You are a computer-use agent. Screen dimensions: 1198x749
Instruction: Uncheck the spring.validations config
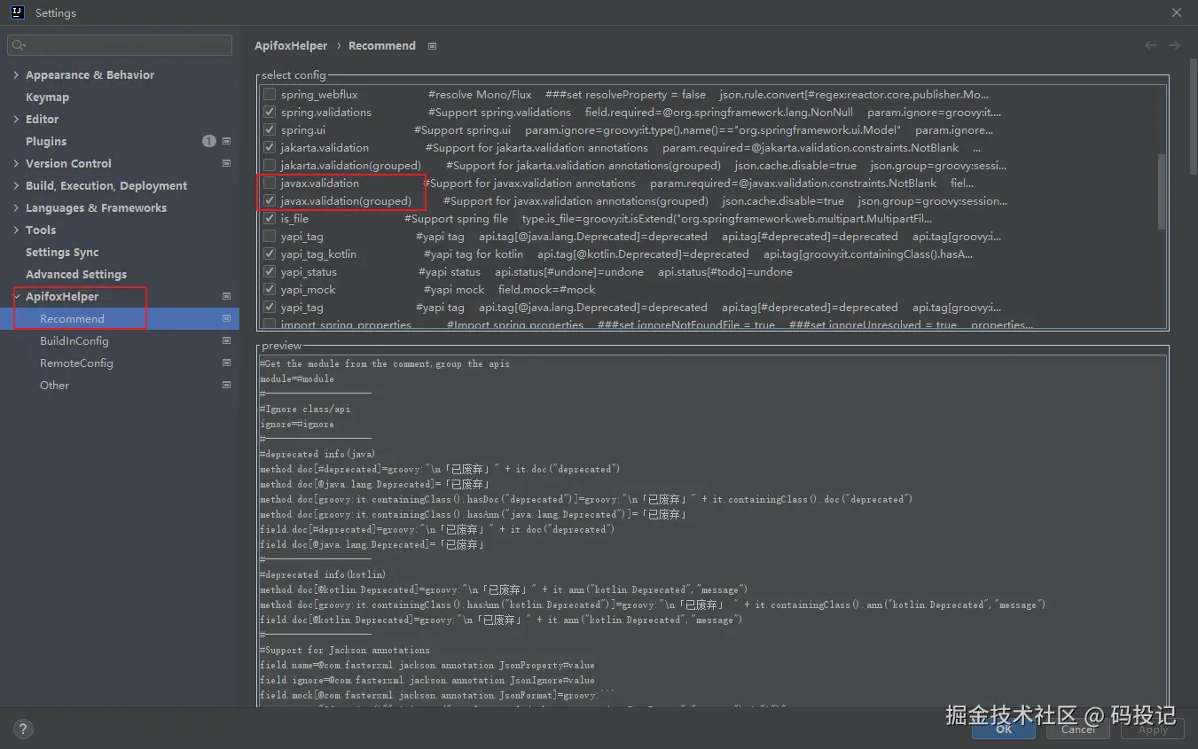[270, 112]
